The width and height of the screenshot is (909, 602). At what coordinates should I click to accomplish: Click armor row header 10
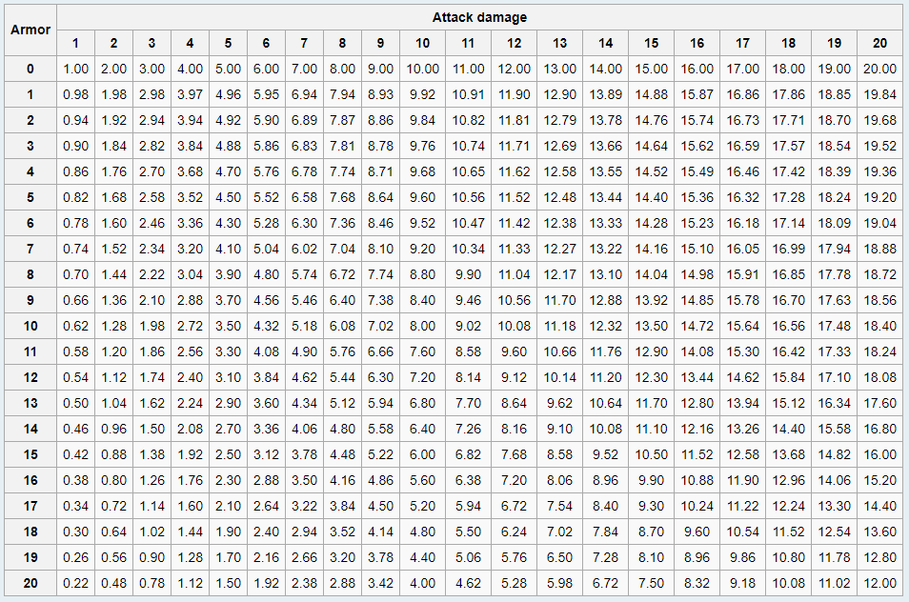(30, 326)
